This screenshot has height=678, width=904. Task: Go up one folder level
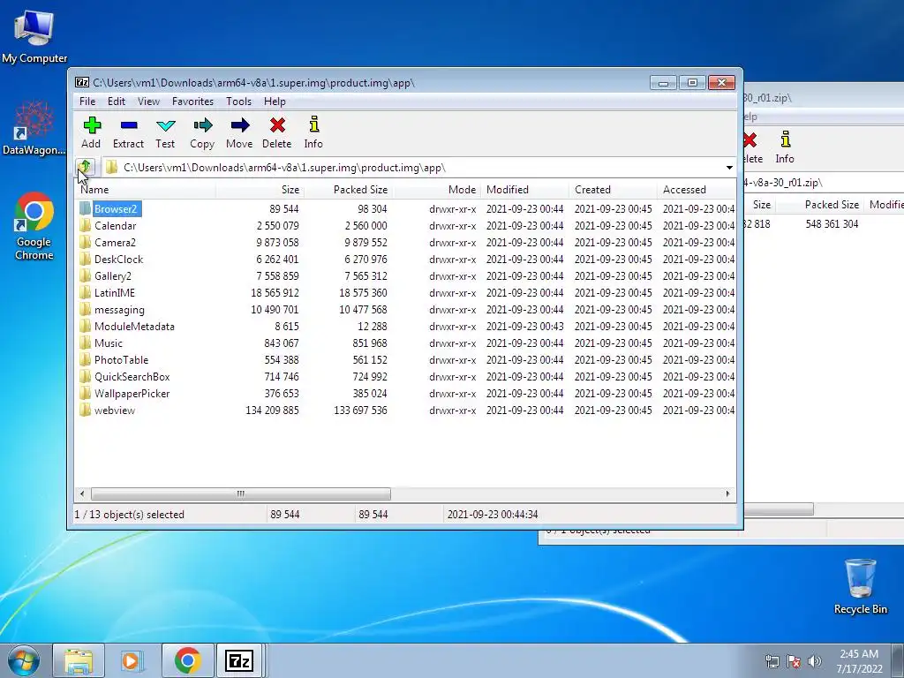click(x=85, y=167)
